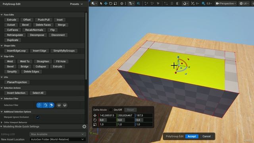Click the SimplifyByGroups button
The height and width of the screenshot is (143, 254).
click(x=64, y=51)
